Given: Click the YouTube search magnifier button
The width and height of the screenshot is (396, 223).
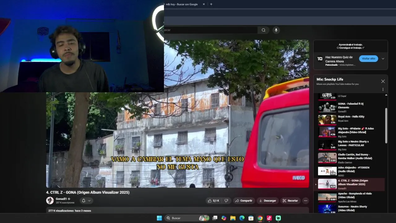Looking at the screenshot, I should [x=263, y=30].
